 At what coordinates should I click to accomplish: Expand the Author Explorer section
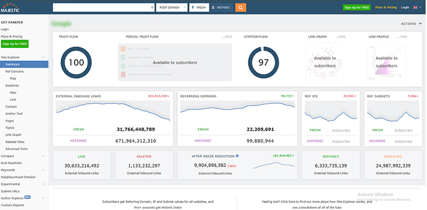click(x=43, y=198)
